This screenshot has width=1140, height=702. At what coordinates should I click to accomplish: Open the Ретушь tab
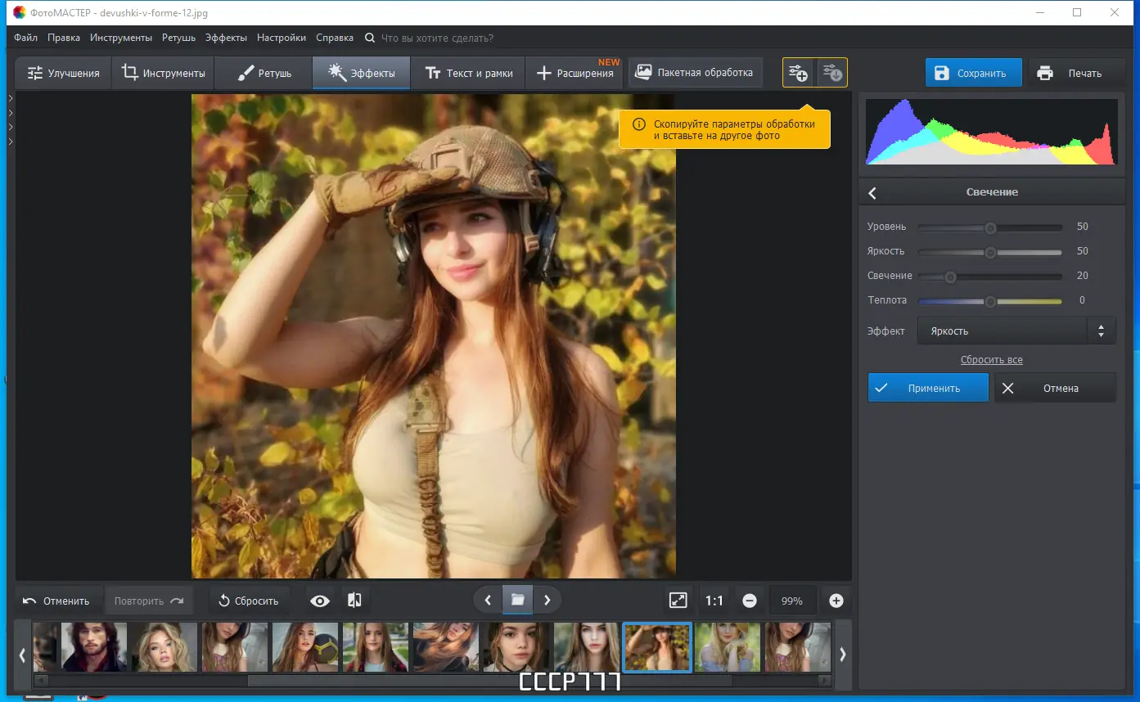point(264,73)
